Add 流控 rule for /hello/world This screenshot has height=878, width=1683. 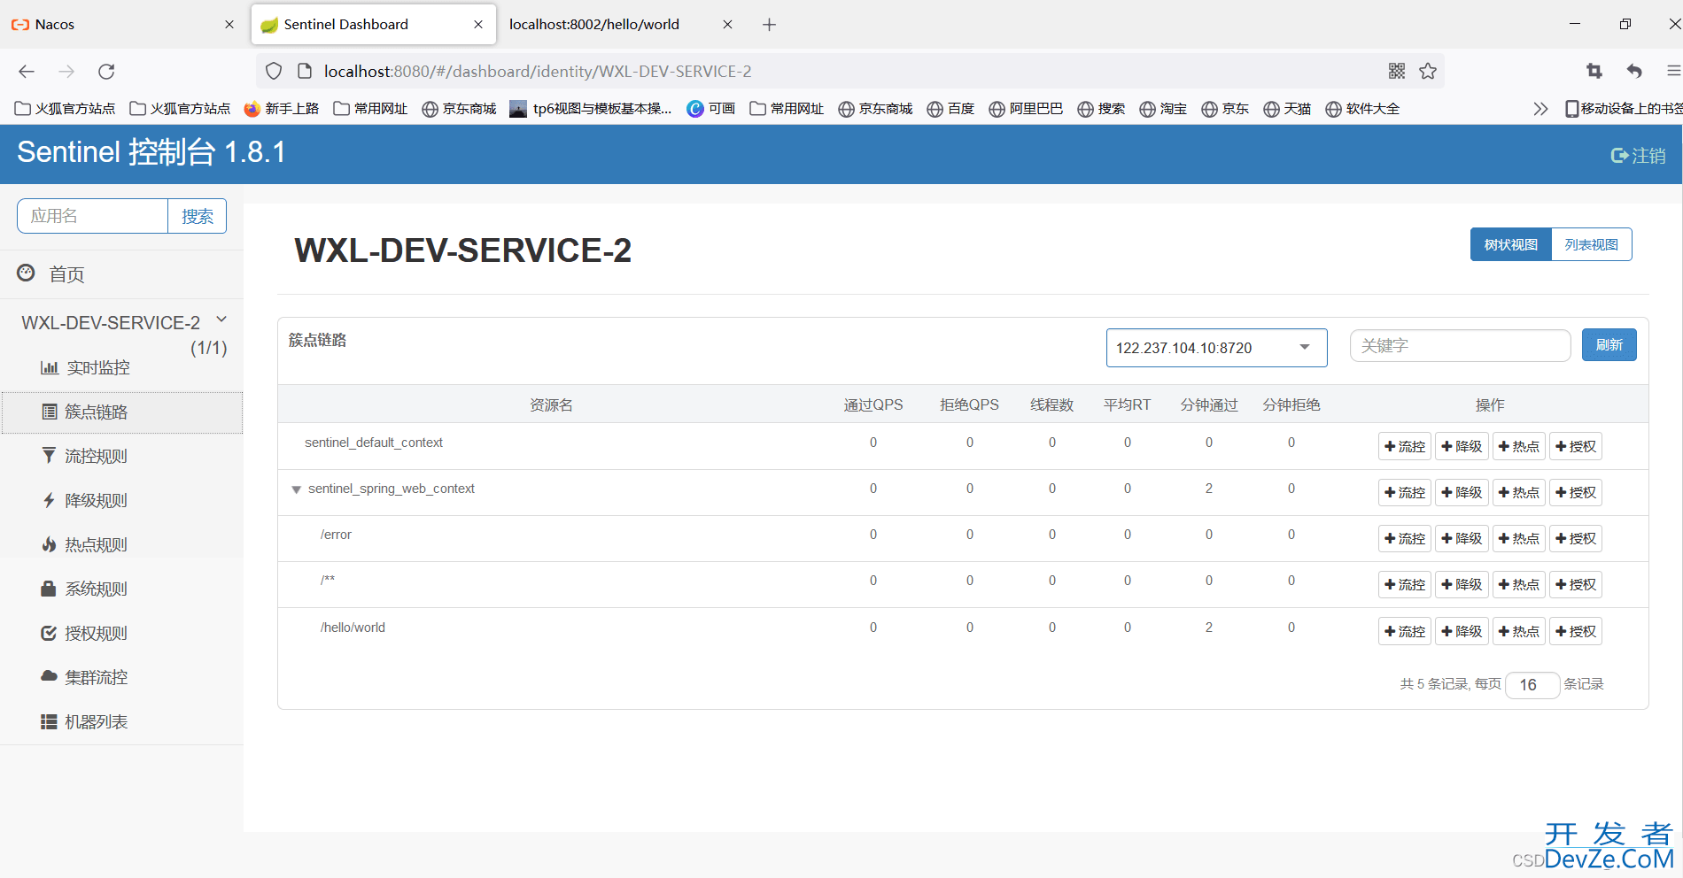tap(1405, 632)
